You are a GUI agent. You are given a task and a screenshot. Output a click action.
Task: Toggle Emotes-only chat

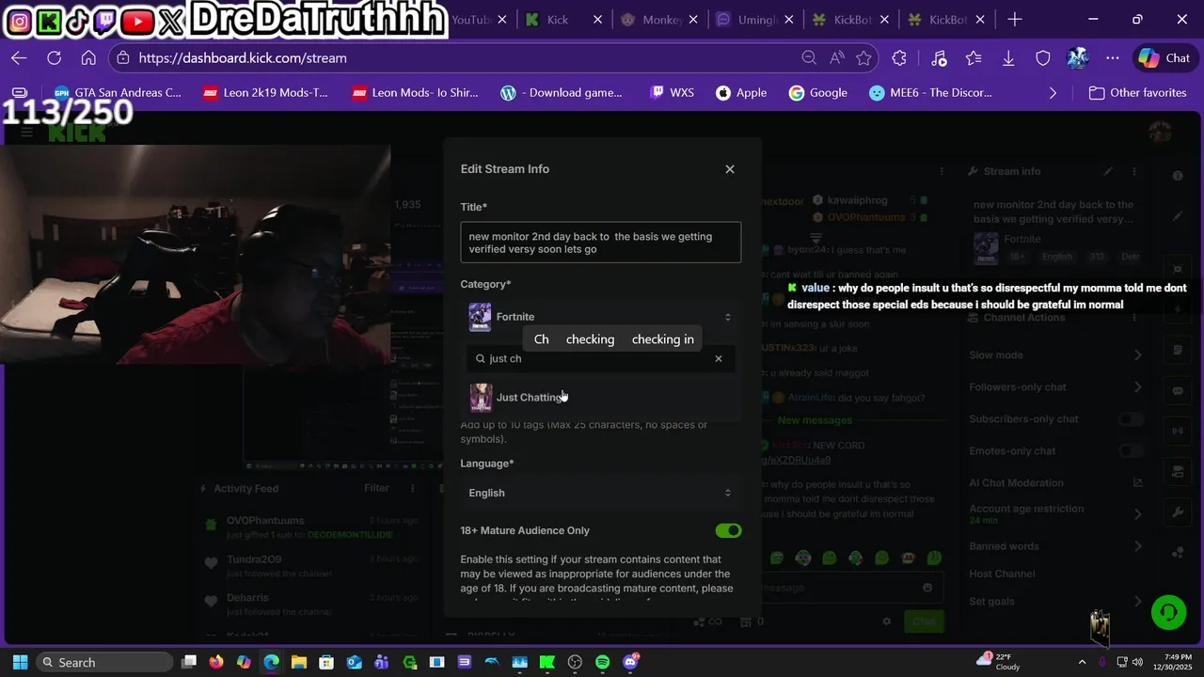click(1131, 451)
